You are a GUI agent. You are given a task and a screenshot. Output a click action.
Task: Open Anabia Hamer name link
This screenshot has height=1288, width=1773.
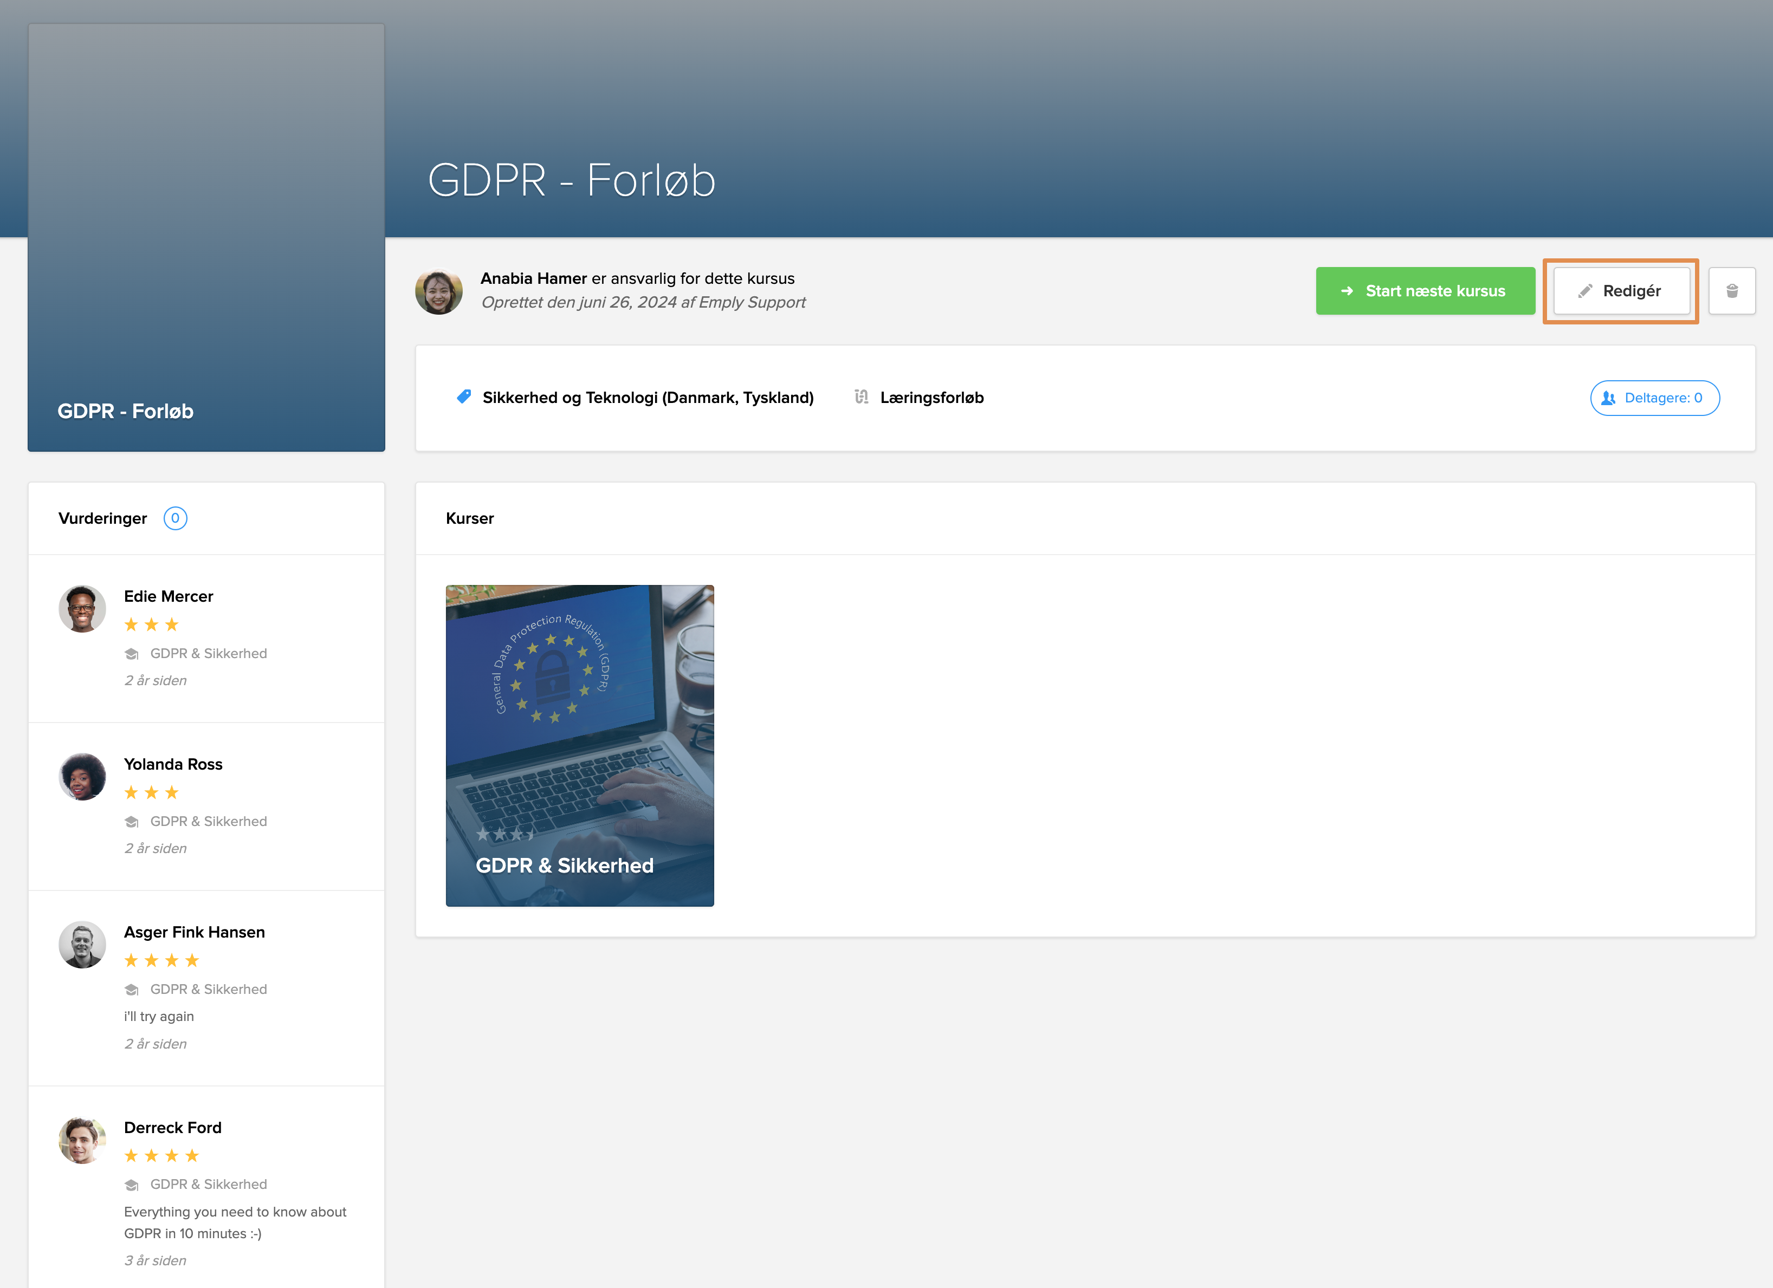(x=533, y=278)
